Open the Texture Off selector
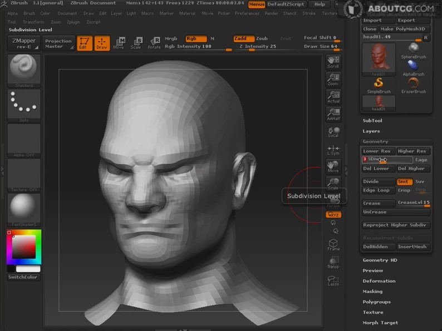The image size is (442, 331). pos(24,175)
